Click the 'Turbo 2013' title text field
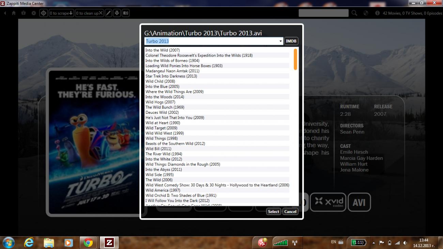The width and height of the screenshot is (443, 249). [x=212, y=41]
